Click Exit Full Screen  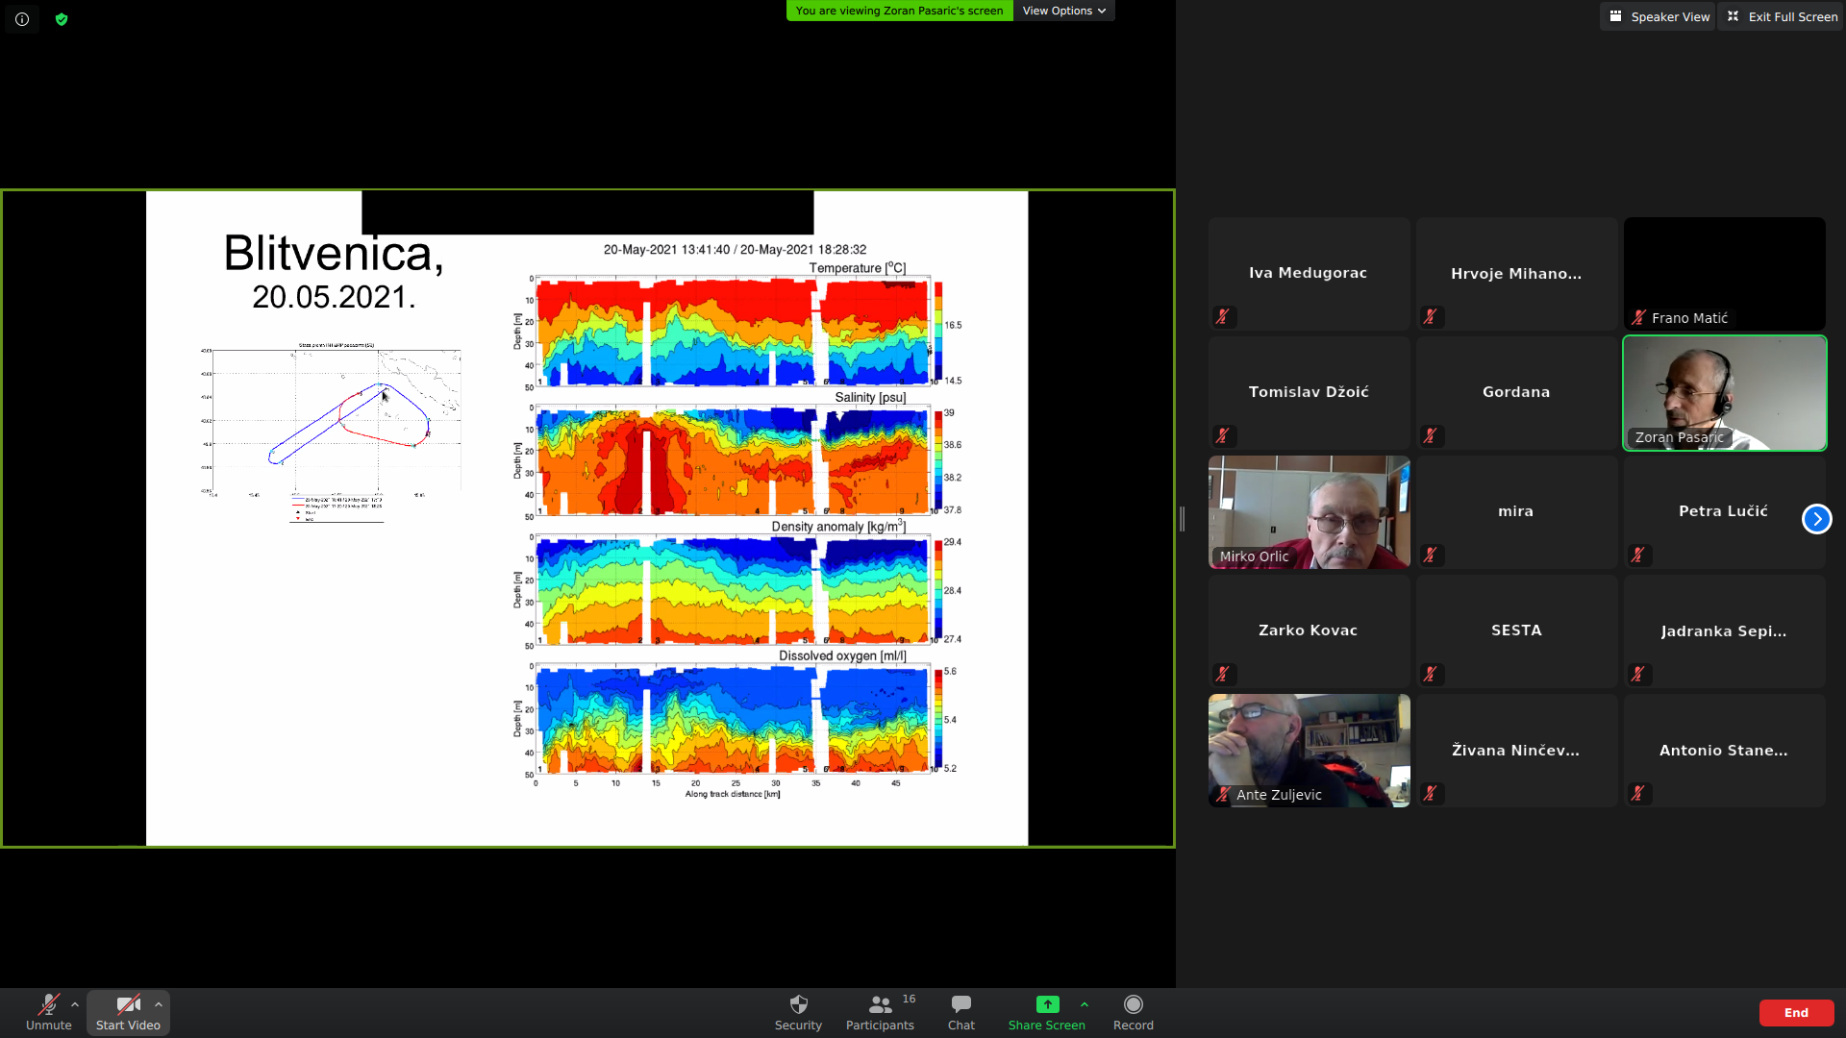(1781, 16)
